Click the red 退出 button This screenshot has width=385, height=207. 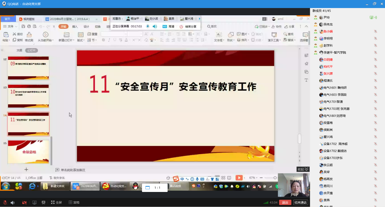pyautogui.click(x=285, y=203)
